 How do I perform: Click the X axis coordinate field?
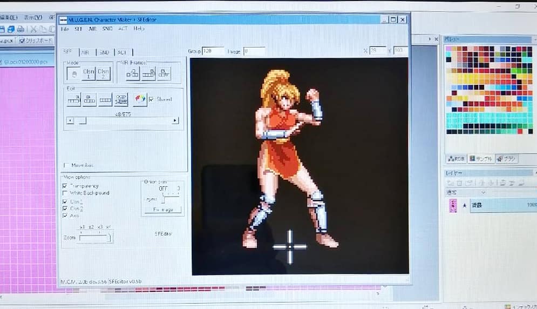(x=377, y=50)
